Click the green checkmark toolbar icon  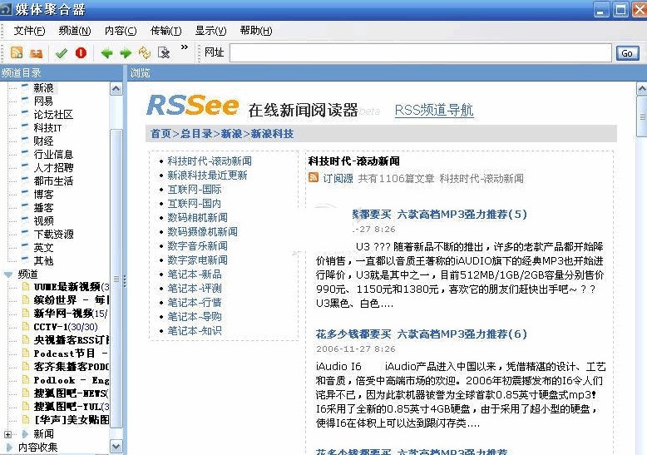(61, 53)
